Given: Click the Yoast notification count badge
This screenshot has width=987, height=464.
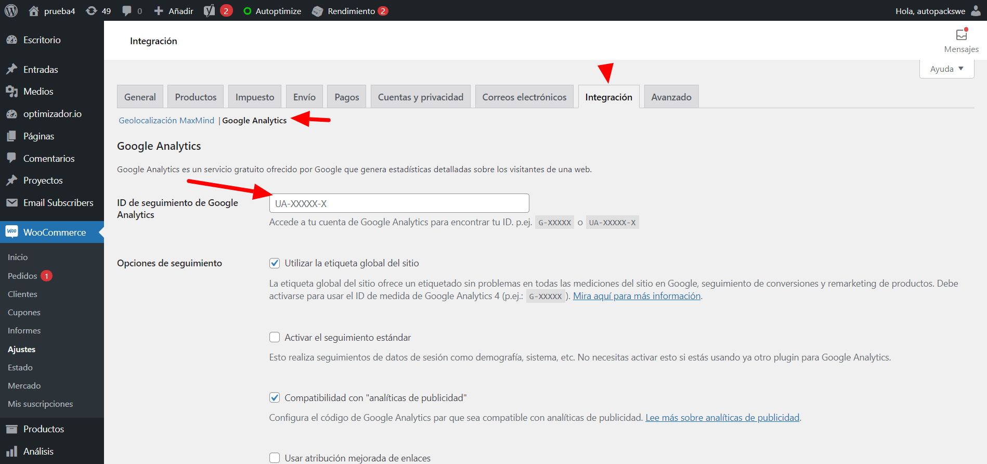Looking at the screenshot, I should [x=226, y=11].
